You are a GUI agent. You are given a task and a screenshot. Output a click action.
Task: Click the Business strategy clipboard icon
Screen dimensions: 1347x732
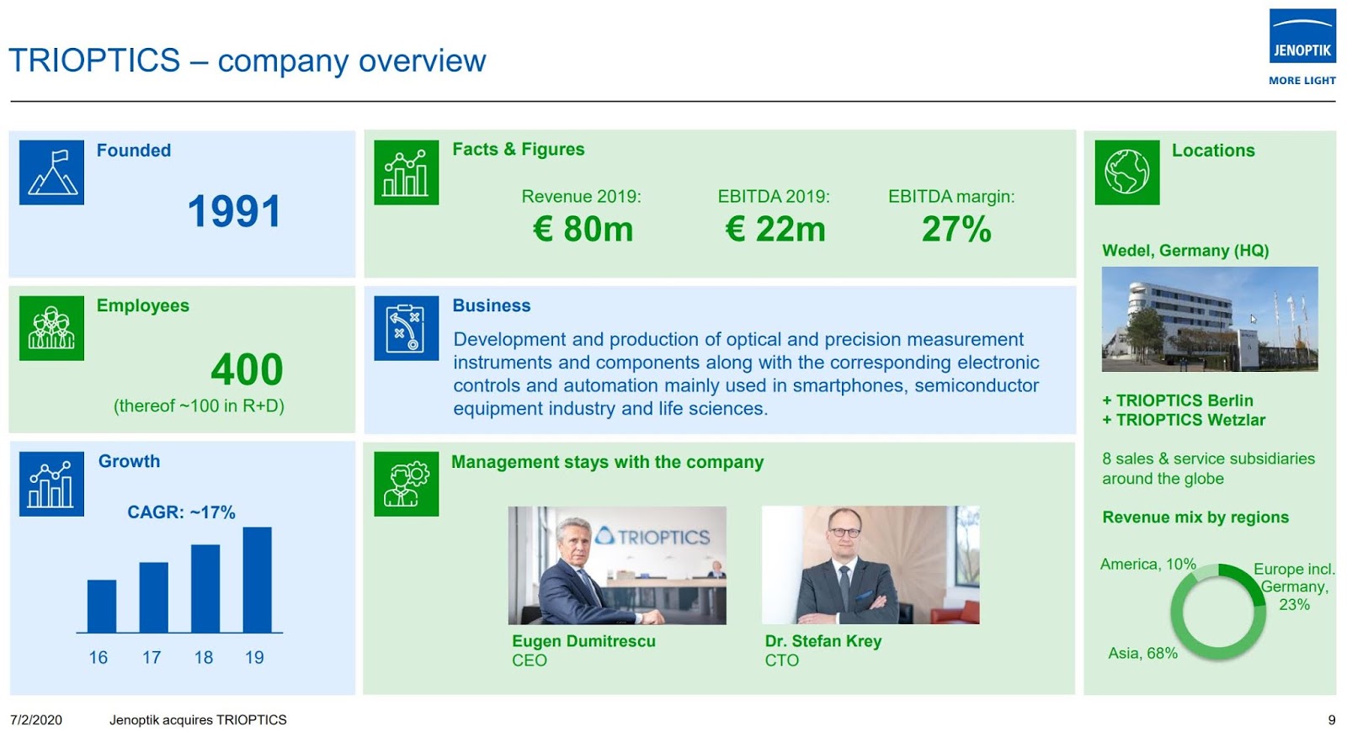406,328
